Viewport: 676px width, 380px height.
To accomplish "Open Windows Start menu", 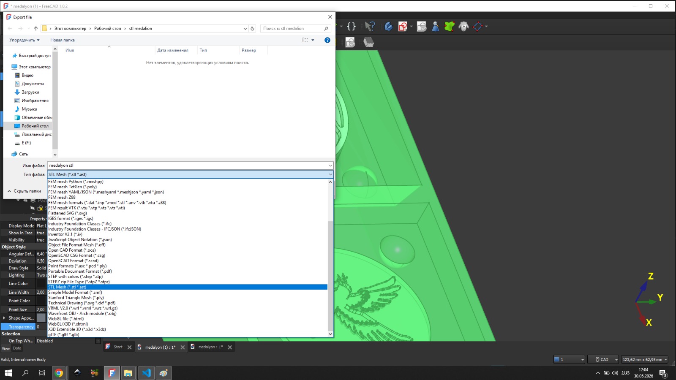I will (x=8, y=373).
